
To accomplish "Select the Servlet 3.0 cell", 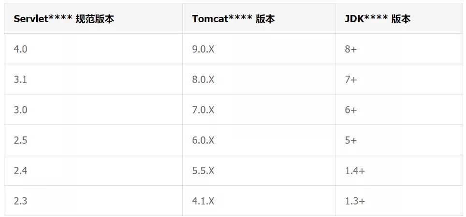I will click(93, 109).
